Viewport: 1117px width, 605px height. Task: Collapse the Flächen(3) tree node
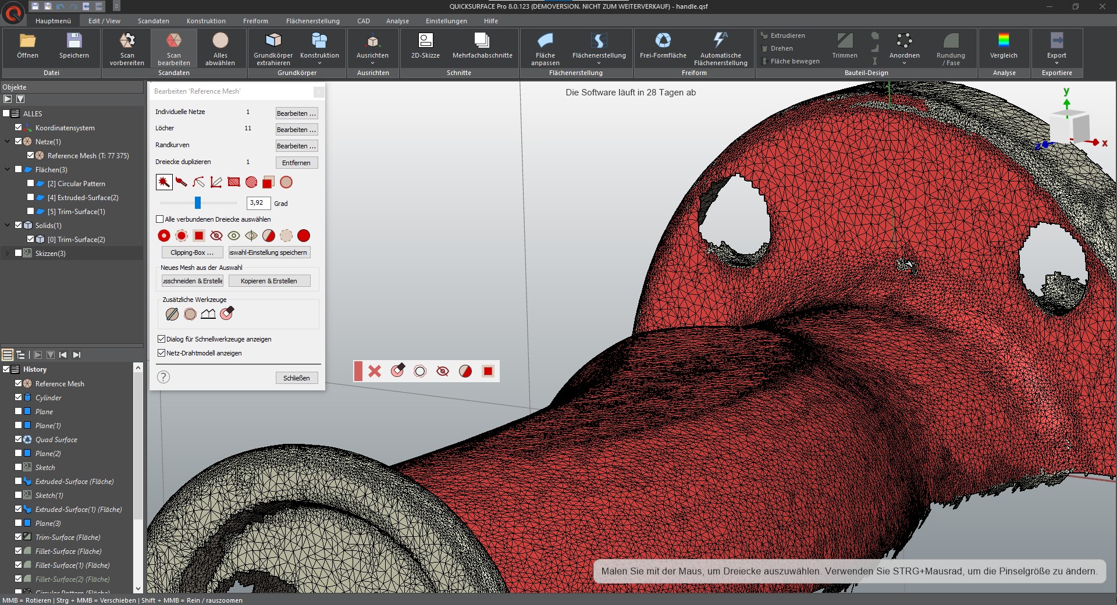click(x=7, y=170)
